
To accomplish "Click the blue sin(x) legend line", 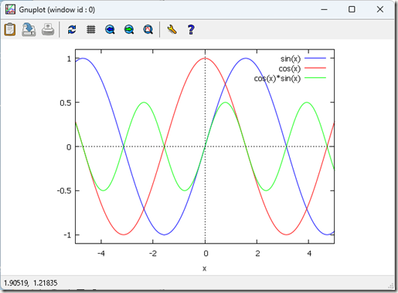I will click(x=315, y=59).
